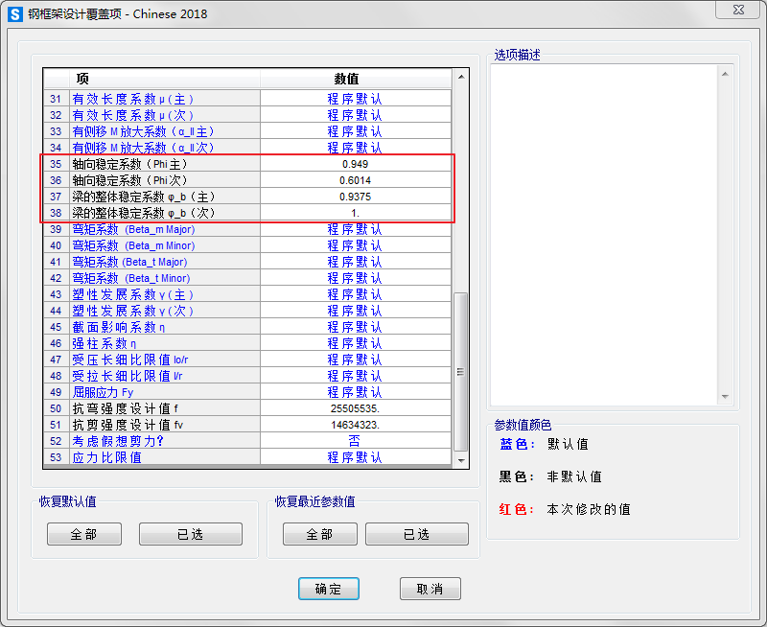Click 全部 under 恢复默认值
The image size is (767, 627).
pos(85,534)
